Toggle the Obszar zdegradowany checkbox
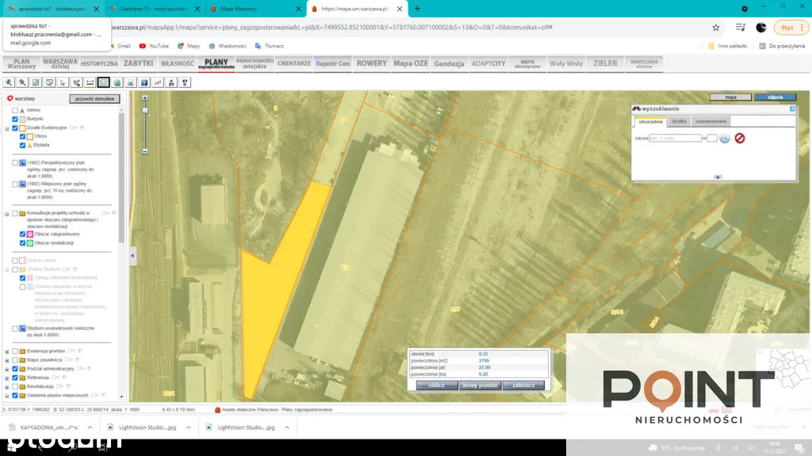 coord(22,234)
